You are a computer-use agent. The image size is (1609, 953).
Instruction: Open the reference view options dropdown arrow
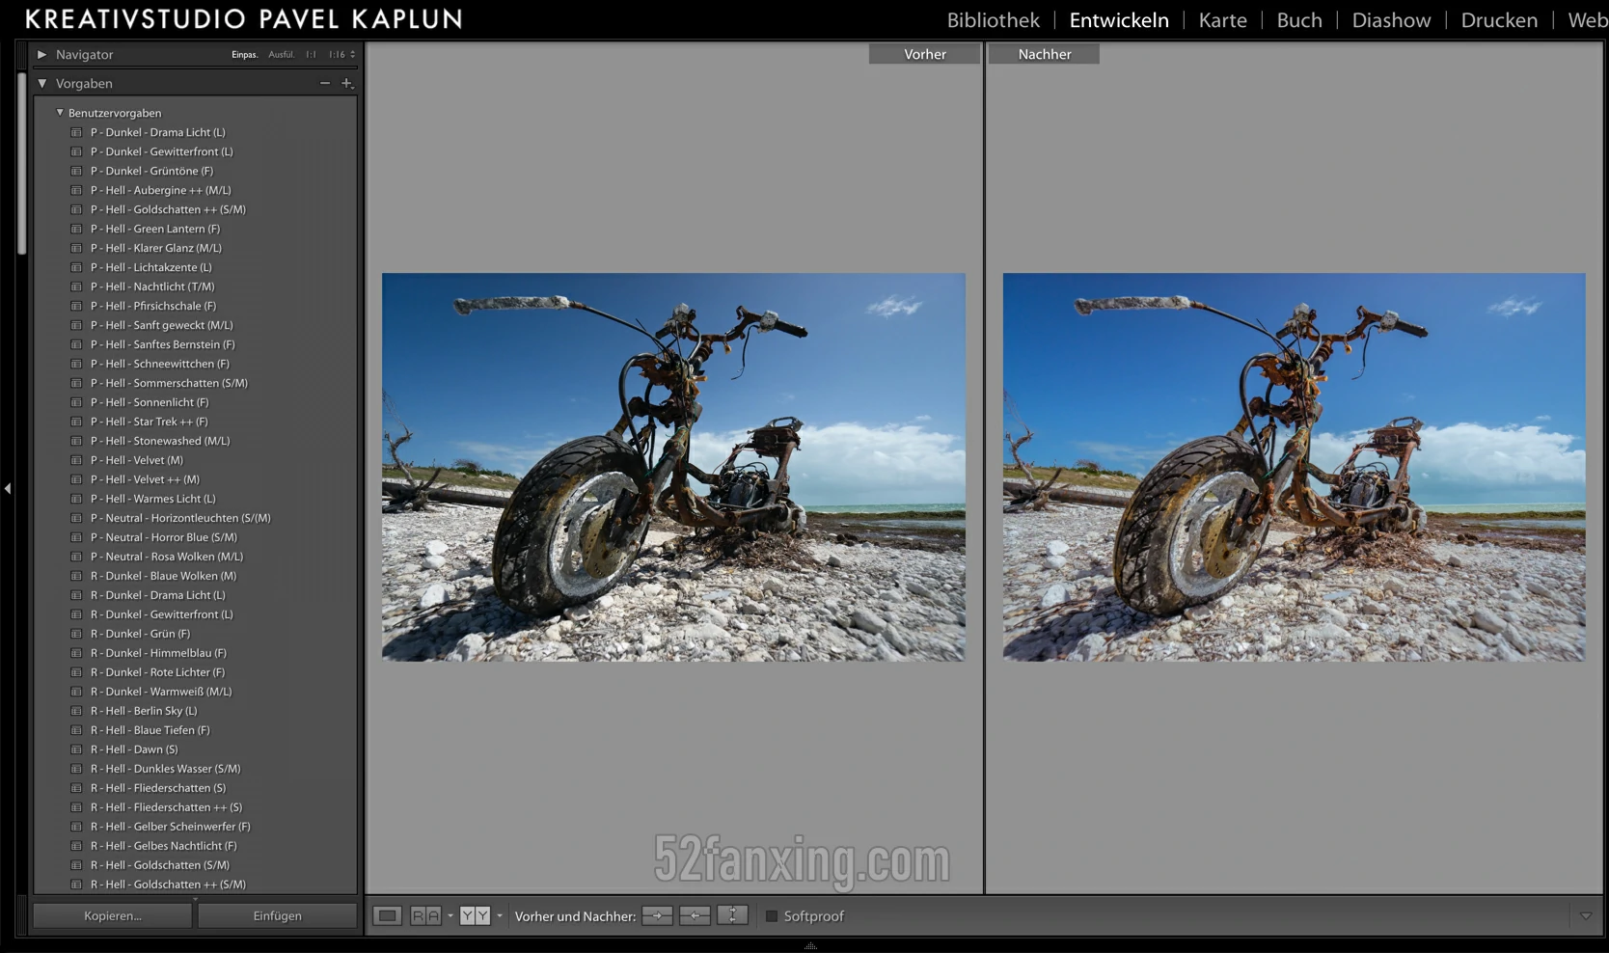[450, 916]
